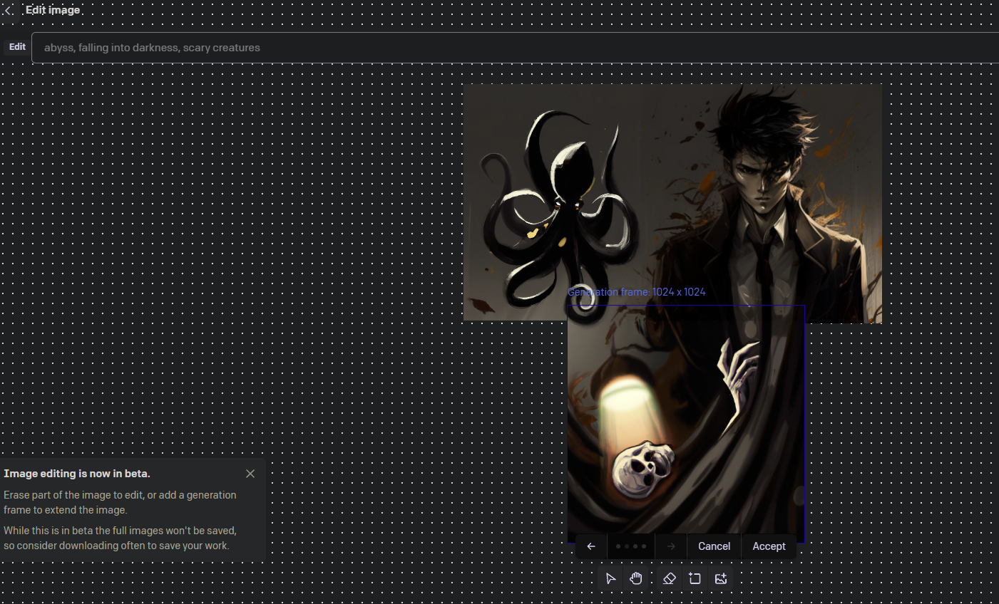Viewport: 999px width, 604px height.
Task: Click the skull in generated frame
Action: tap(642, 468)
